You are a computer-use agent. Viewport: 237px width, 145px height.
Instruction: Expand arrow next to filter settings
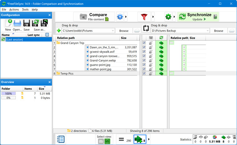[x=153, y=17]
